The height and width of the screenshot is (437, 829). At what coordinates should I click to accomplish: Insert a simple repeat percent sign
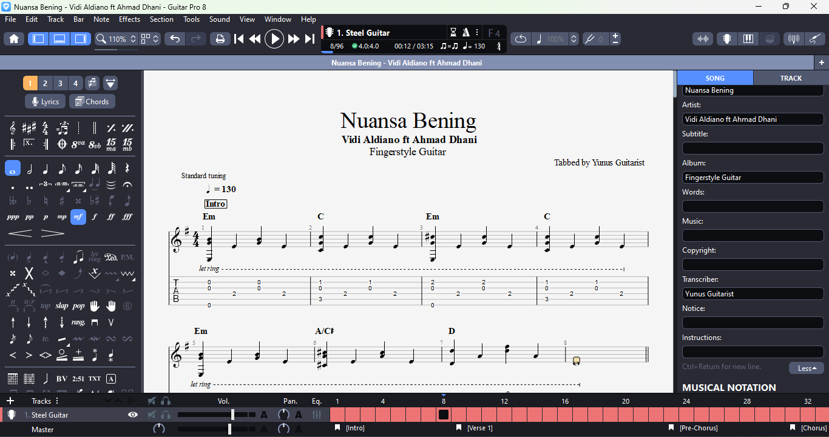(111, 128)
